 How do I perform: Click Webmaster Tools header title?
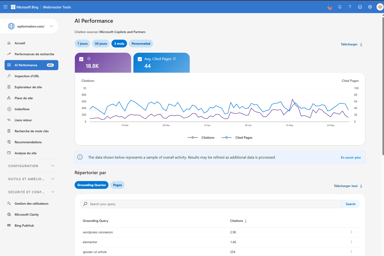click(x=57, y=7)
